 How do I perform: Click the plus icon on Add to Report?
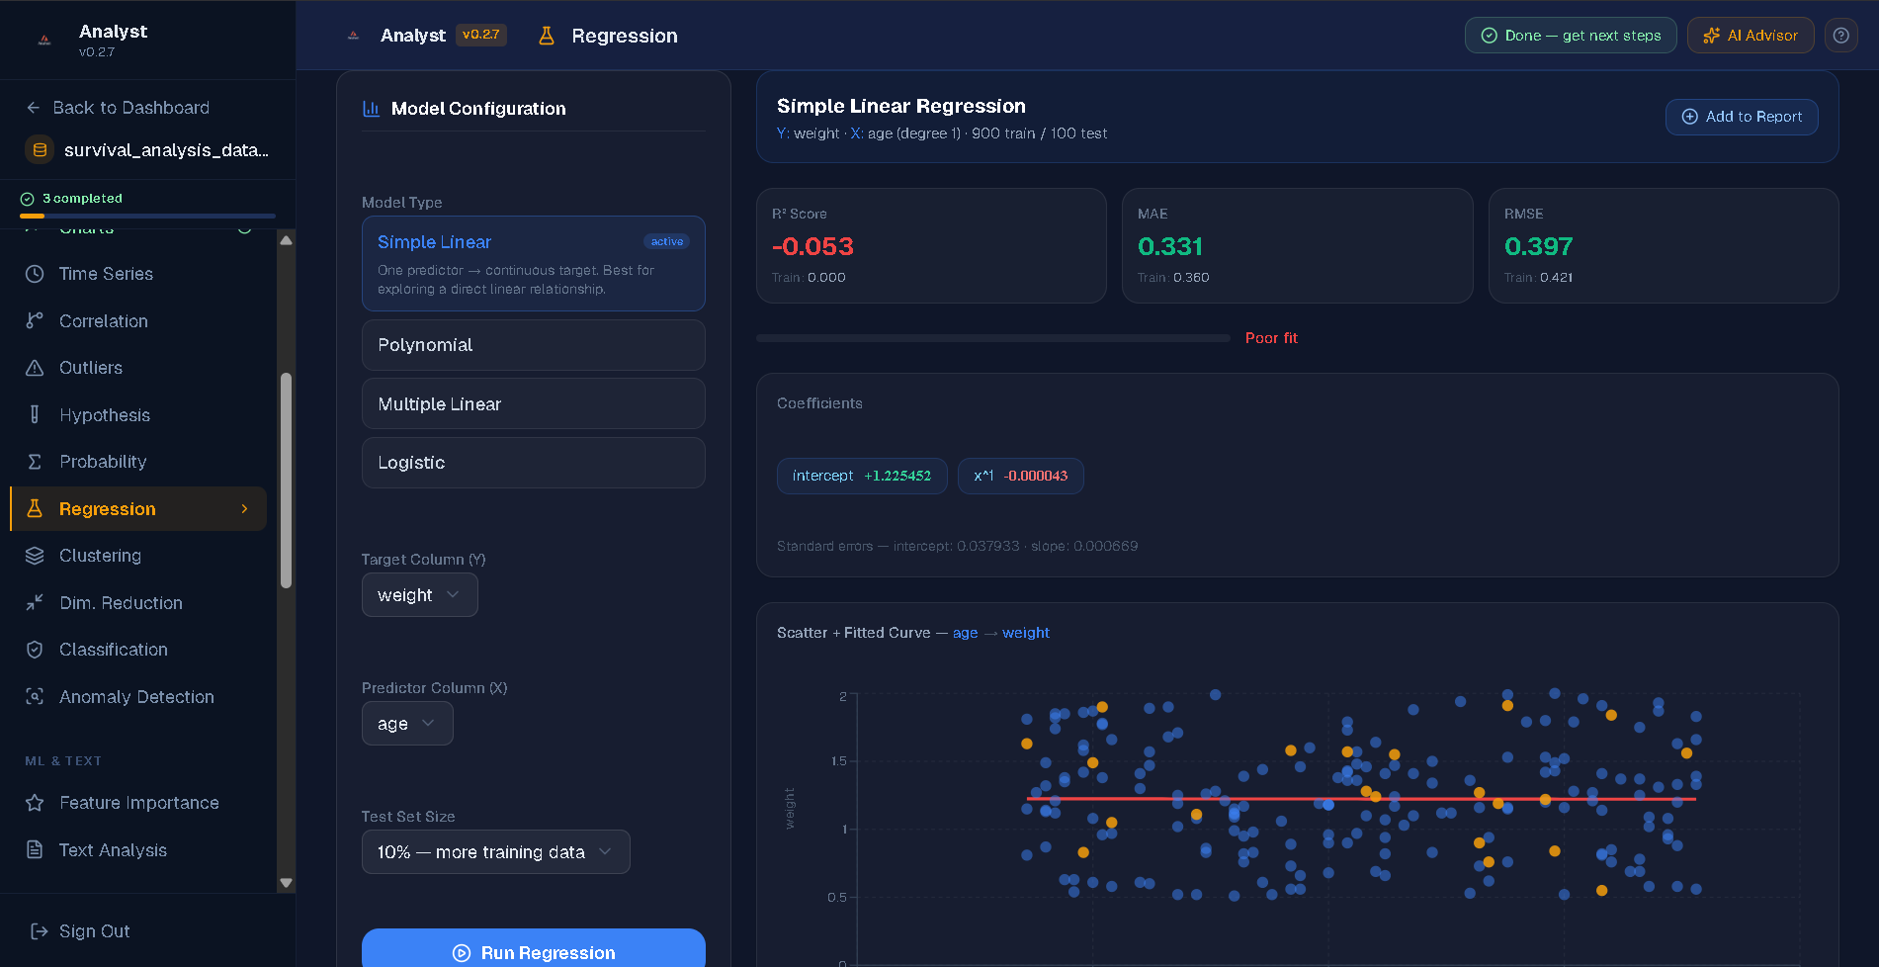coord(1689,117)
